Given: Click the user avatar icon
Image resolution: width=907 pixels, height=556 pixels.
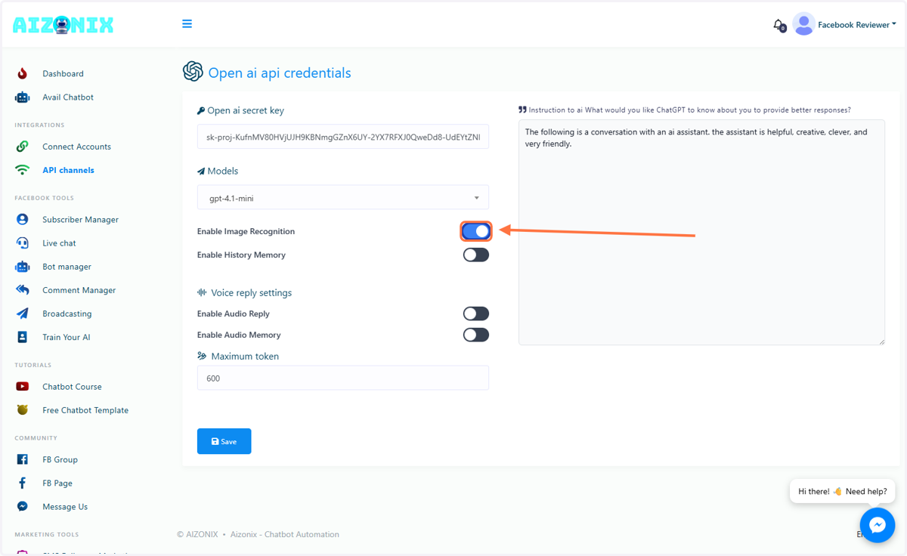Looking at the screenshot, I should pyautogui.click(x=803, y=24).
